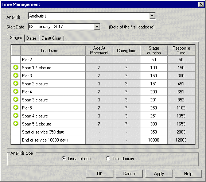206x182 pixels.
Task: Click the Pier 2 stage duration cell
Action: tap(154, 60)
